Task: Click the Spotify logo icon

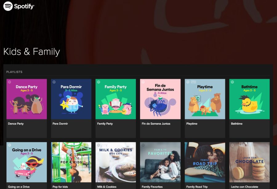Action: [8, 6]
